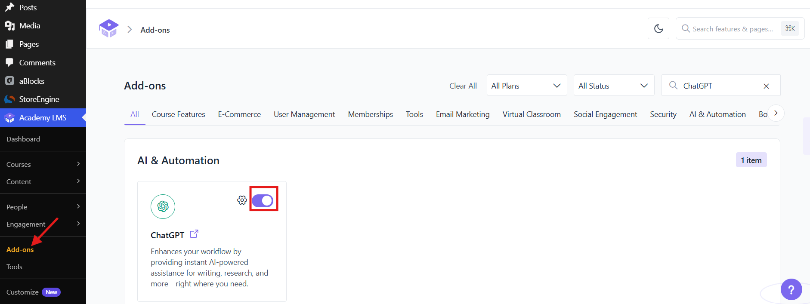
Task: Open the All Plans dropdown
Action: [x=527, y=86]
